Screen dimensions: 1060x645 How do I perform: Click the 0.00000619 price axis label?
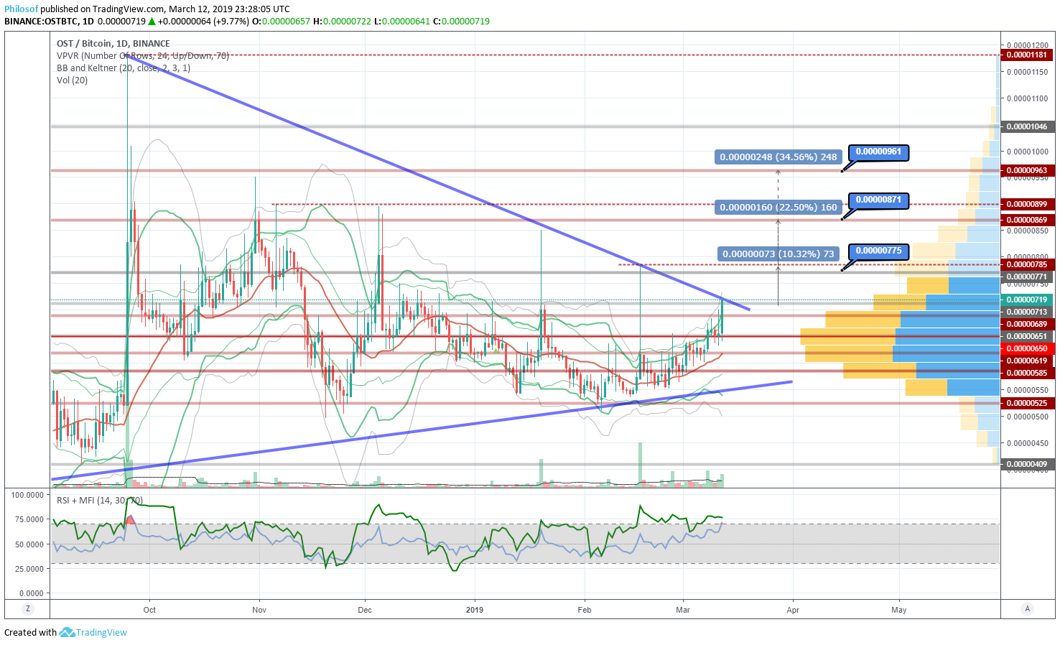[x=1027, y=361]
